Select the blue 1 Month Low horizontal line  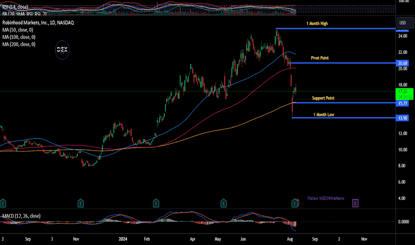click(x=344, y=118)
